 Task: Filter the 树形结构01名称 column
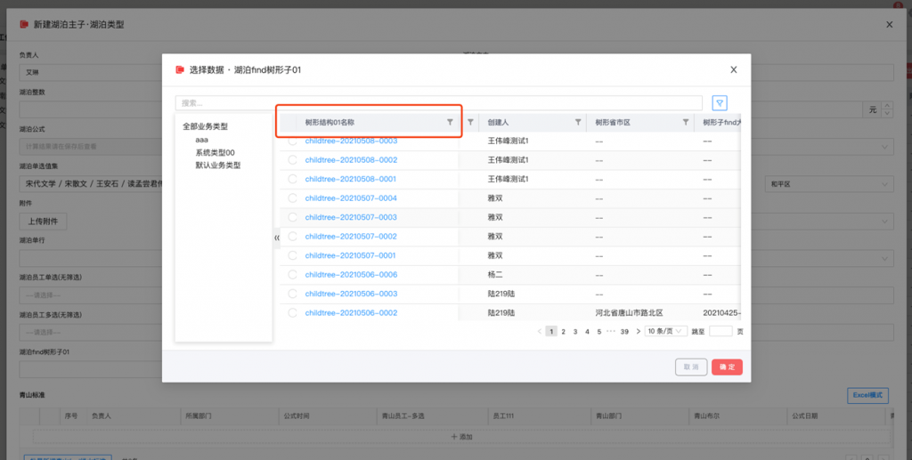[x=450, y=123]
